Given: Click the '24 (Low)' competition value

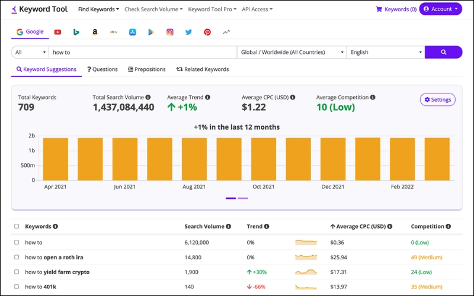Looking at the screenshot, I should [421, 272].
